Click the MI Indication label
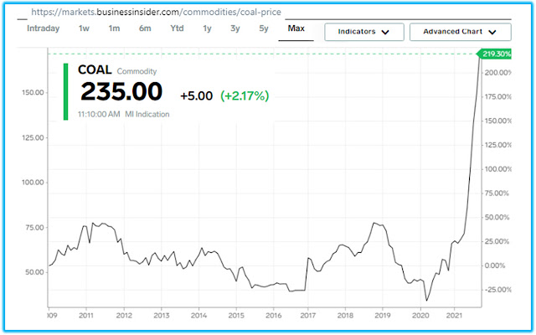The image size is (536, 335). (147, 114)
